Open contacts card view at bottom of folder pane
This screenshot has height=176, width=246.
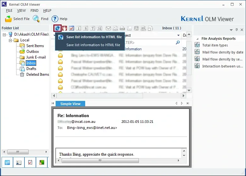pyautogui.click(x=19, y=162)
